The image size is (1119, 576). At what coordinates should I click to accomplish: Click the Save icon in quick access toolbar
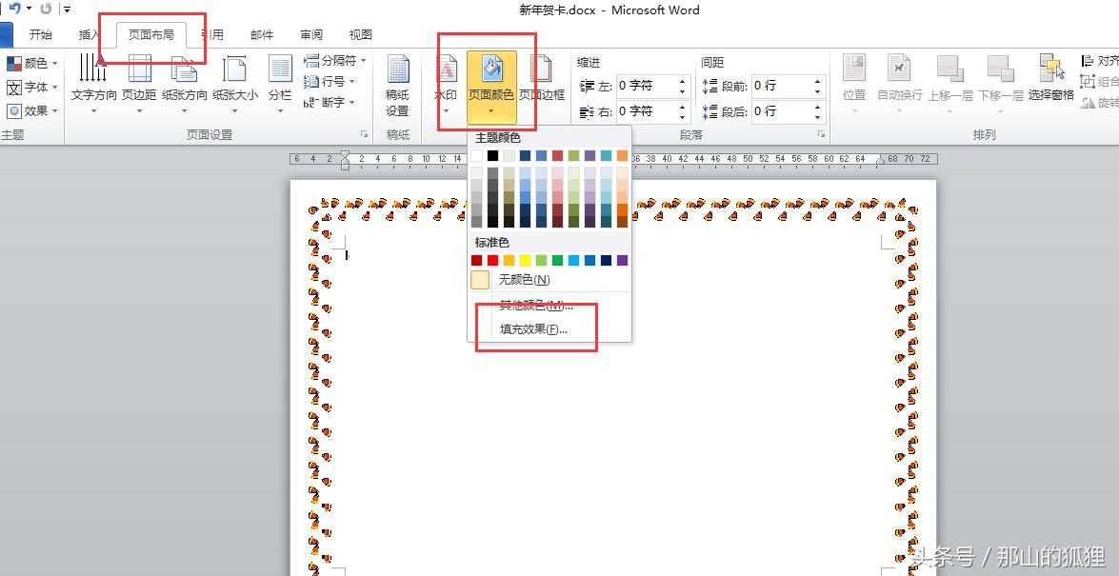click(3, 8)
